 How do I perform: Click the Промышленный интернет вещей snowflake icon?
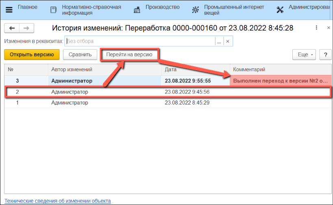pyautogui.click(x=196, y=10)
